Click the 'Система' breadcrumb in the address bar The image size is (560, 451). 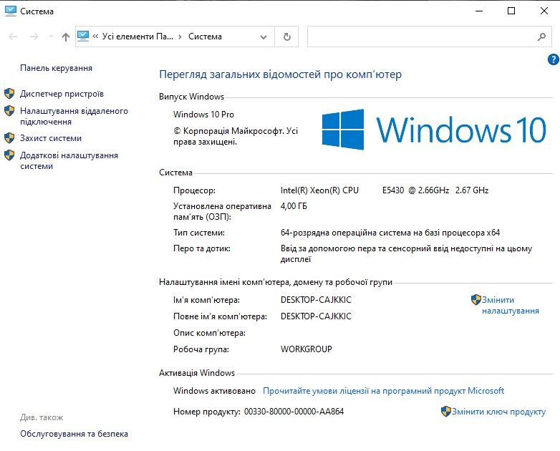205,37
